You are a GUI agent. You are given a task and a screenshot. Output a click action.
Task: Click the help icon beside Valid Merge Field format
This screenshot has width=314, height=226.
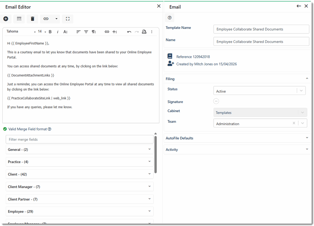coord(50,129)
